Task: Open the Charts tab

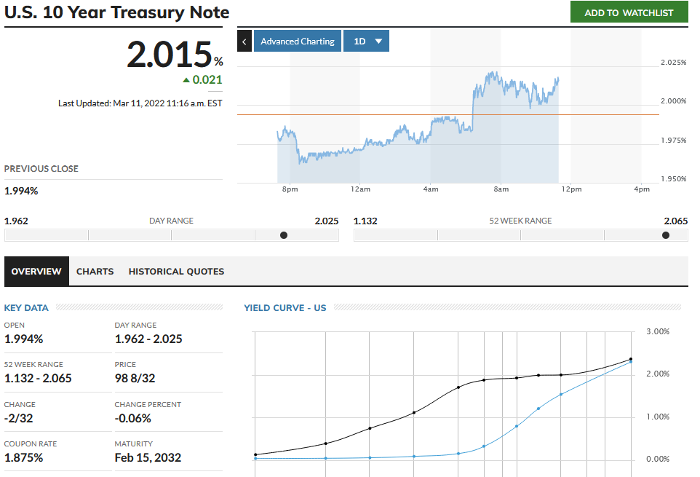Action: [95, 271]
